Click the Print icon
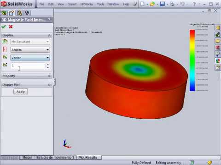 point(172,4)
